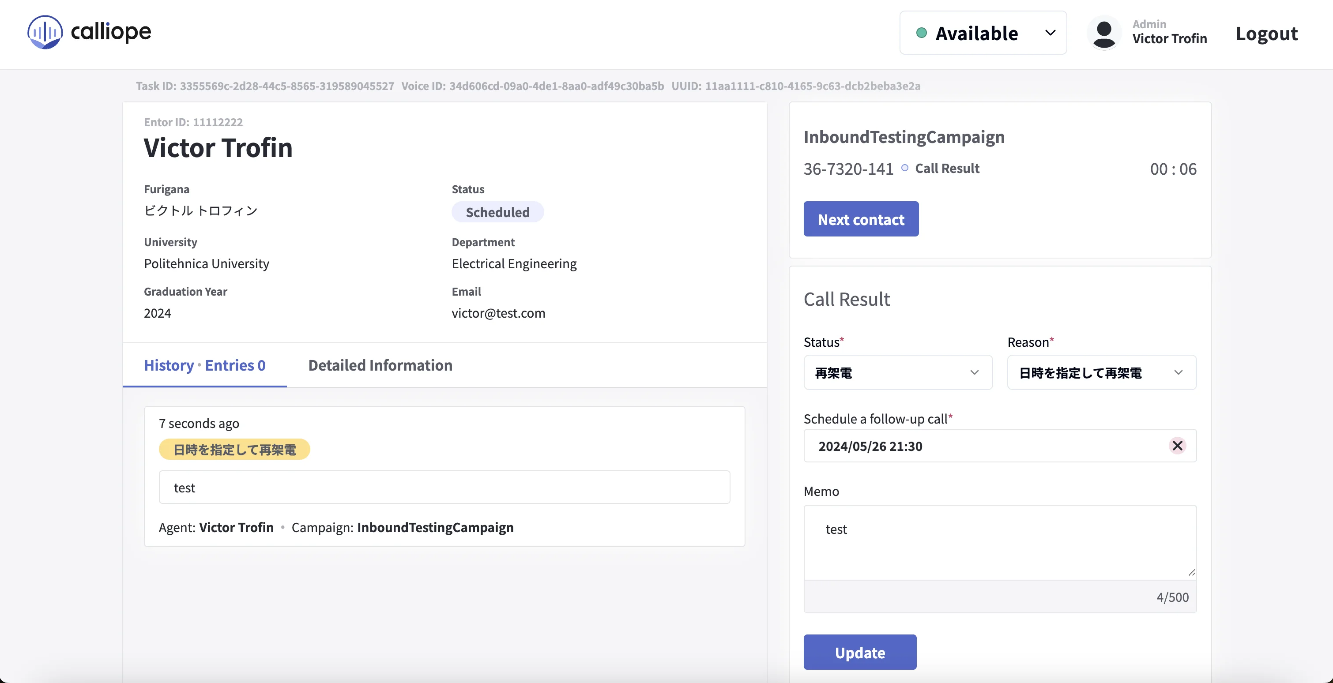1333x683 pixels.
Task: Click the green availability status dot
Action: pyautogui.click(x=921, y=33)
